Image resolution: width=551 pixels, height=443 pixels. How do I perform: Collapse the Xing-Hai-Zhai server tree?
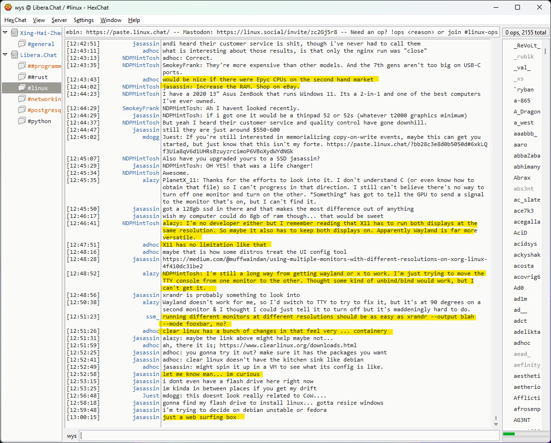click(x=5, y=33)
